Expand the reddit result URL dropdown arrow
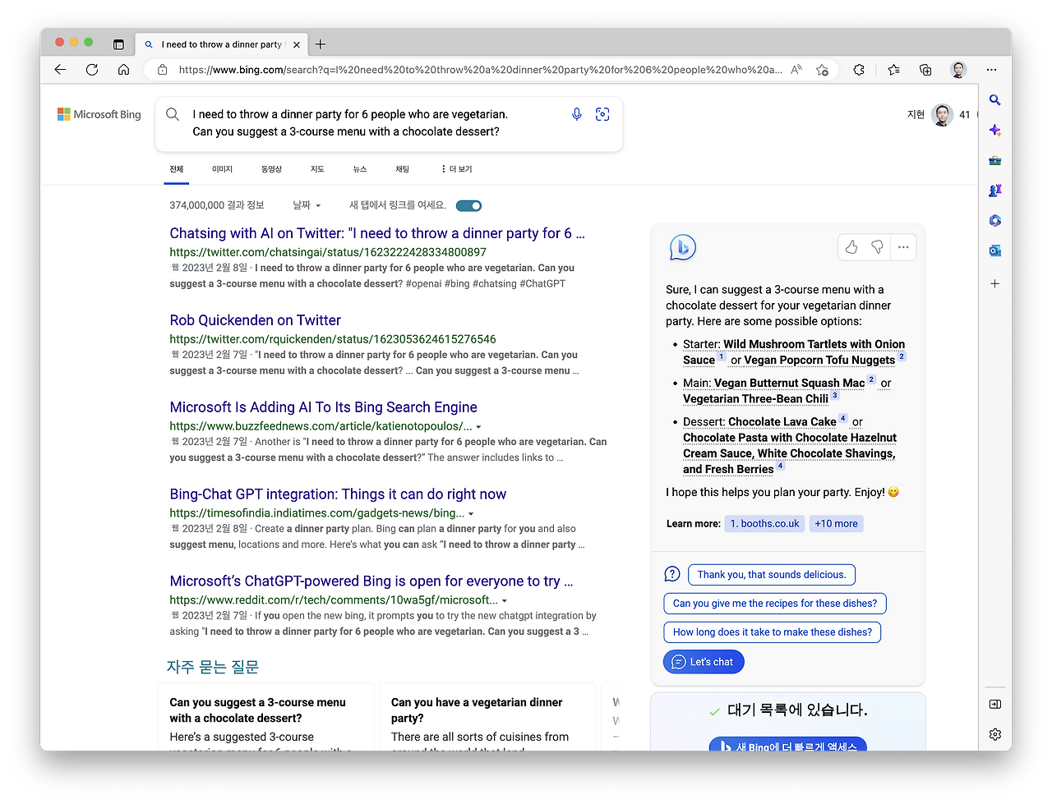This screenshot has height=804, width=1052. [504, 601]
